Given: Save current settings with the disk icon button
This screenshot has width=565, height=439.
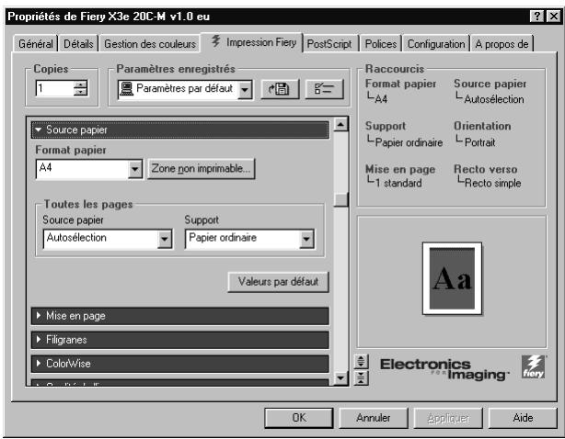Looking at the screenshot, I should tap(280, 89).
